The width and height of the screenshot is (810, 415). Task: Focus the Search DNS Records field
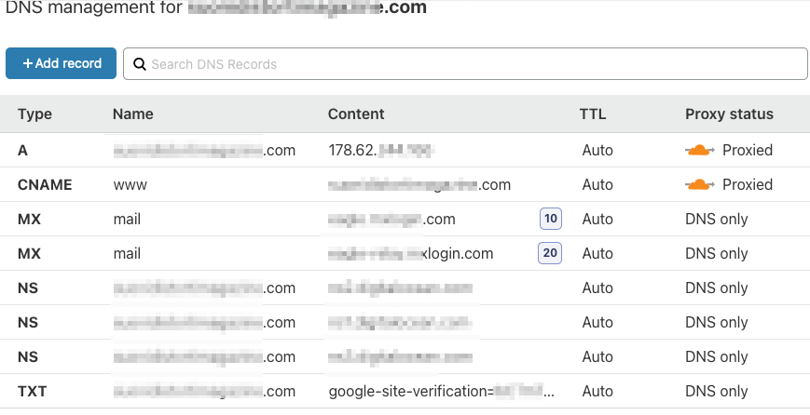tap(466, 64)
